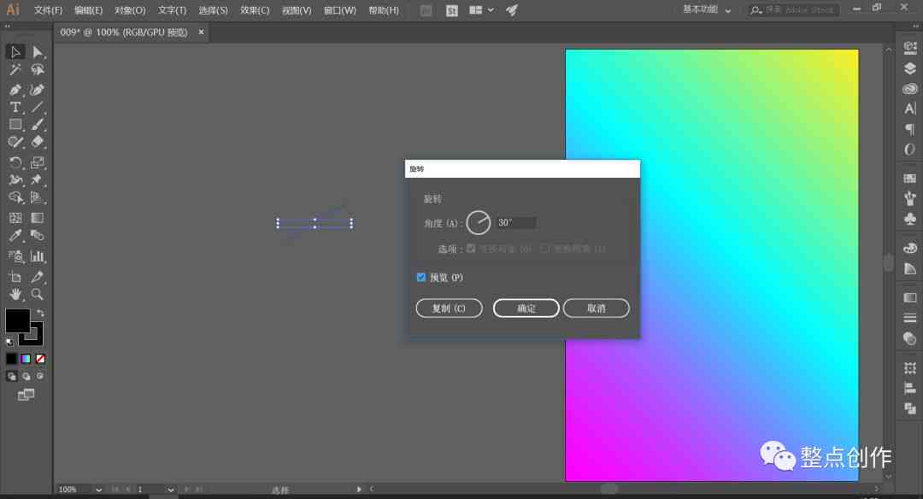
Task: Pick the Line Segment tool
Action: pyautogui.click(x=38, y=107)
